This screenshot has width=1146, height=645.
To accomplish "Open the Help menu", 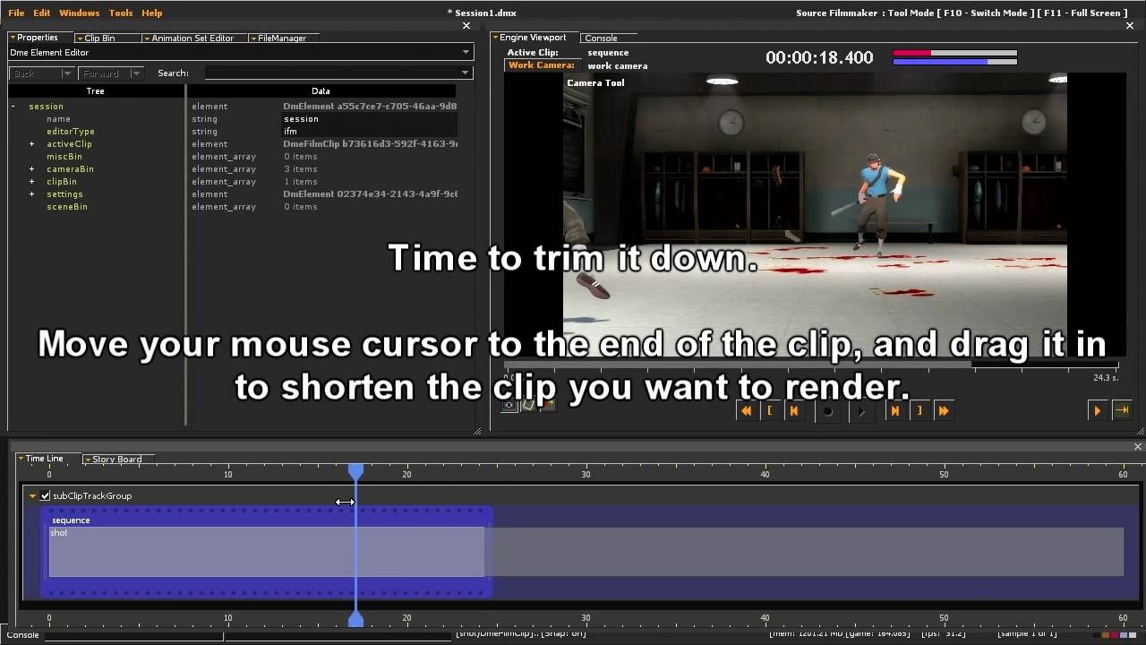I will 152,13.
